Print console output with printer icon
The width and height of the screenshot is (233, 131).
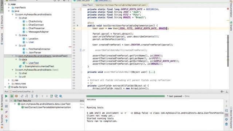pyautogui.click(x=226, y=119)
